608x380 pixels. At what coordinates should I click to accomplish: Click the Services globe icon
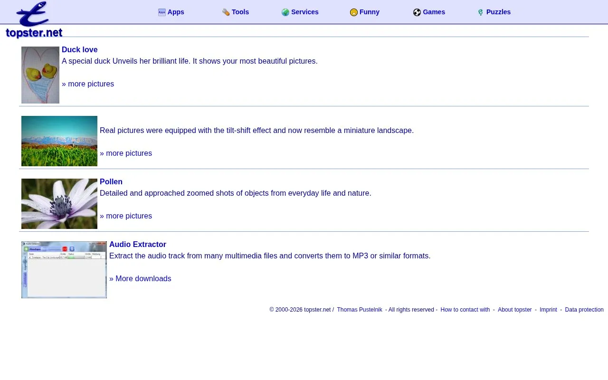[285, 12]
